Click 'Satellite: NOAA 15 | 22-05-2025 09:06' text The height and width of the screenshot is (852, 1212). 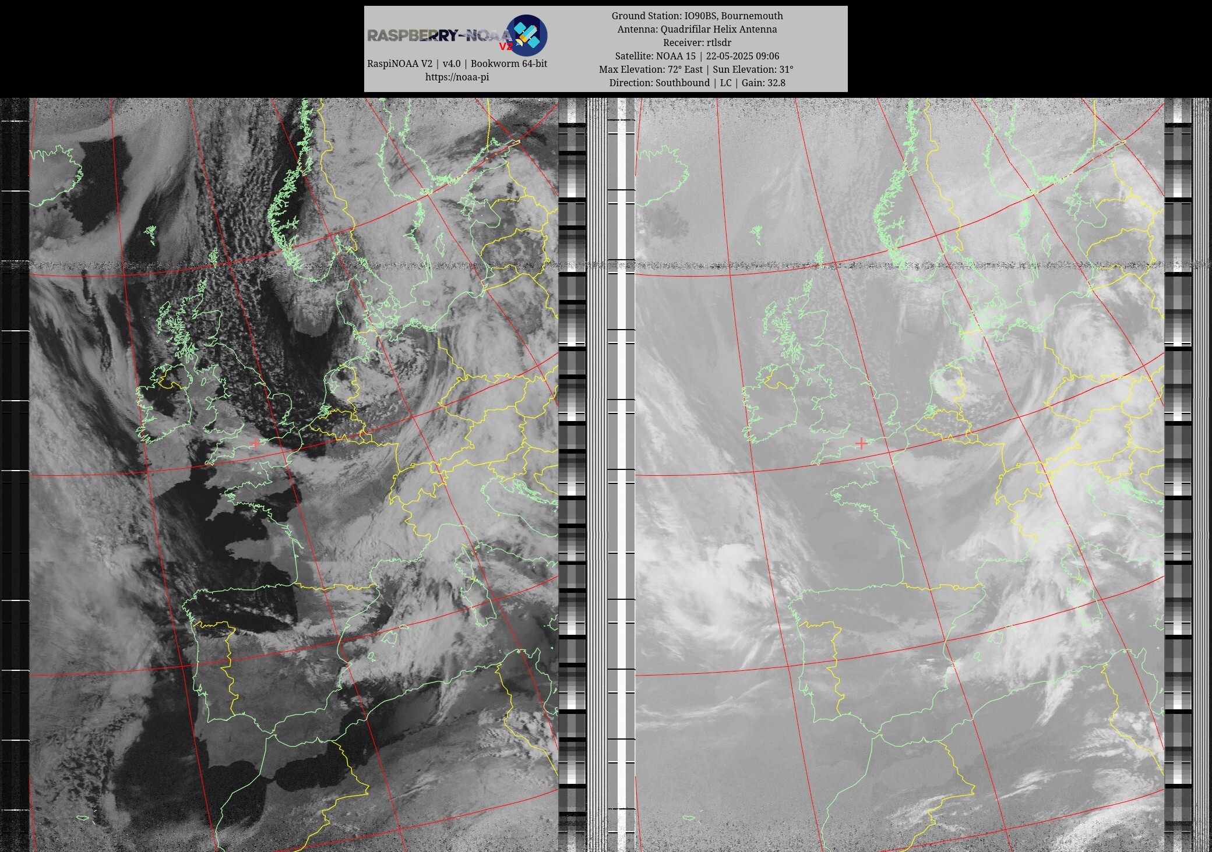point(697,56)
